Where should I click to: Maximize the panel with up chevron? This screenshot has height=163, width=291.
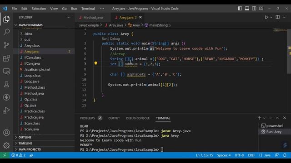[x=277, y=118]
